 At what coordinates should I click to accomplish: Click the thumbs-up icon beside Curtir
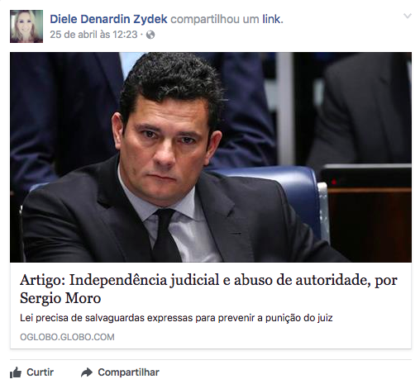16,372
